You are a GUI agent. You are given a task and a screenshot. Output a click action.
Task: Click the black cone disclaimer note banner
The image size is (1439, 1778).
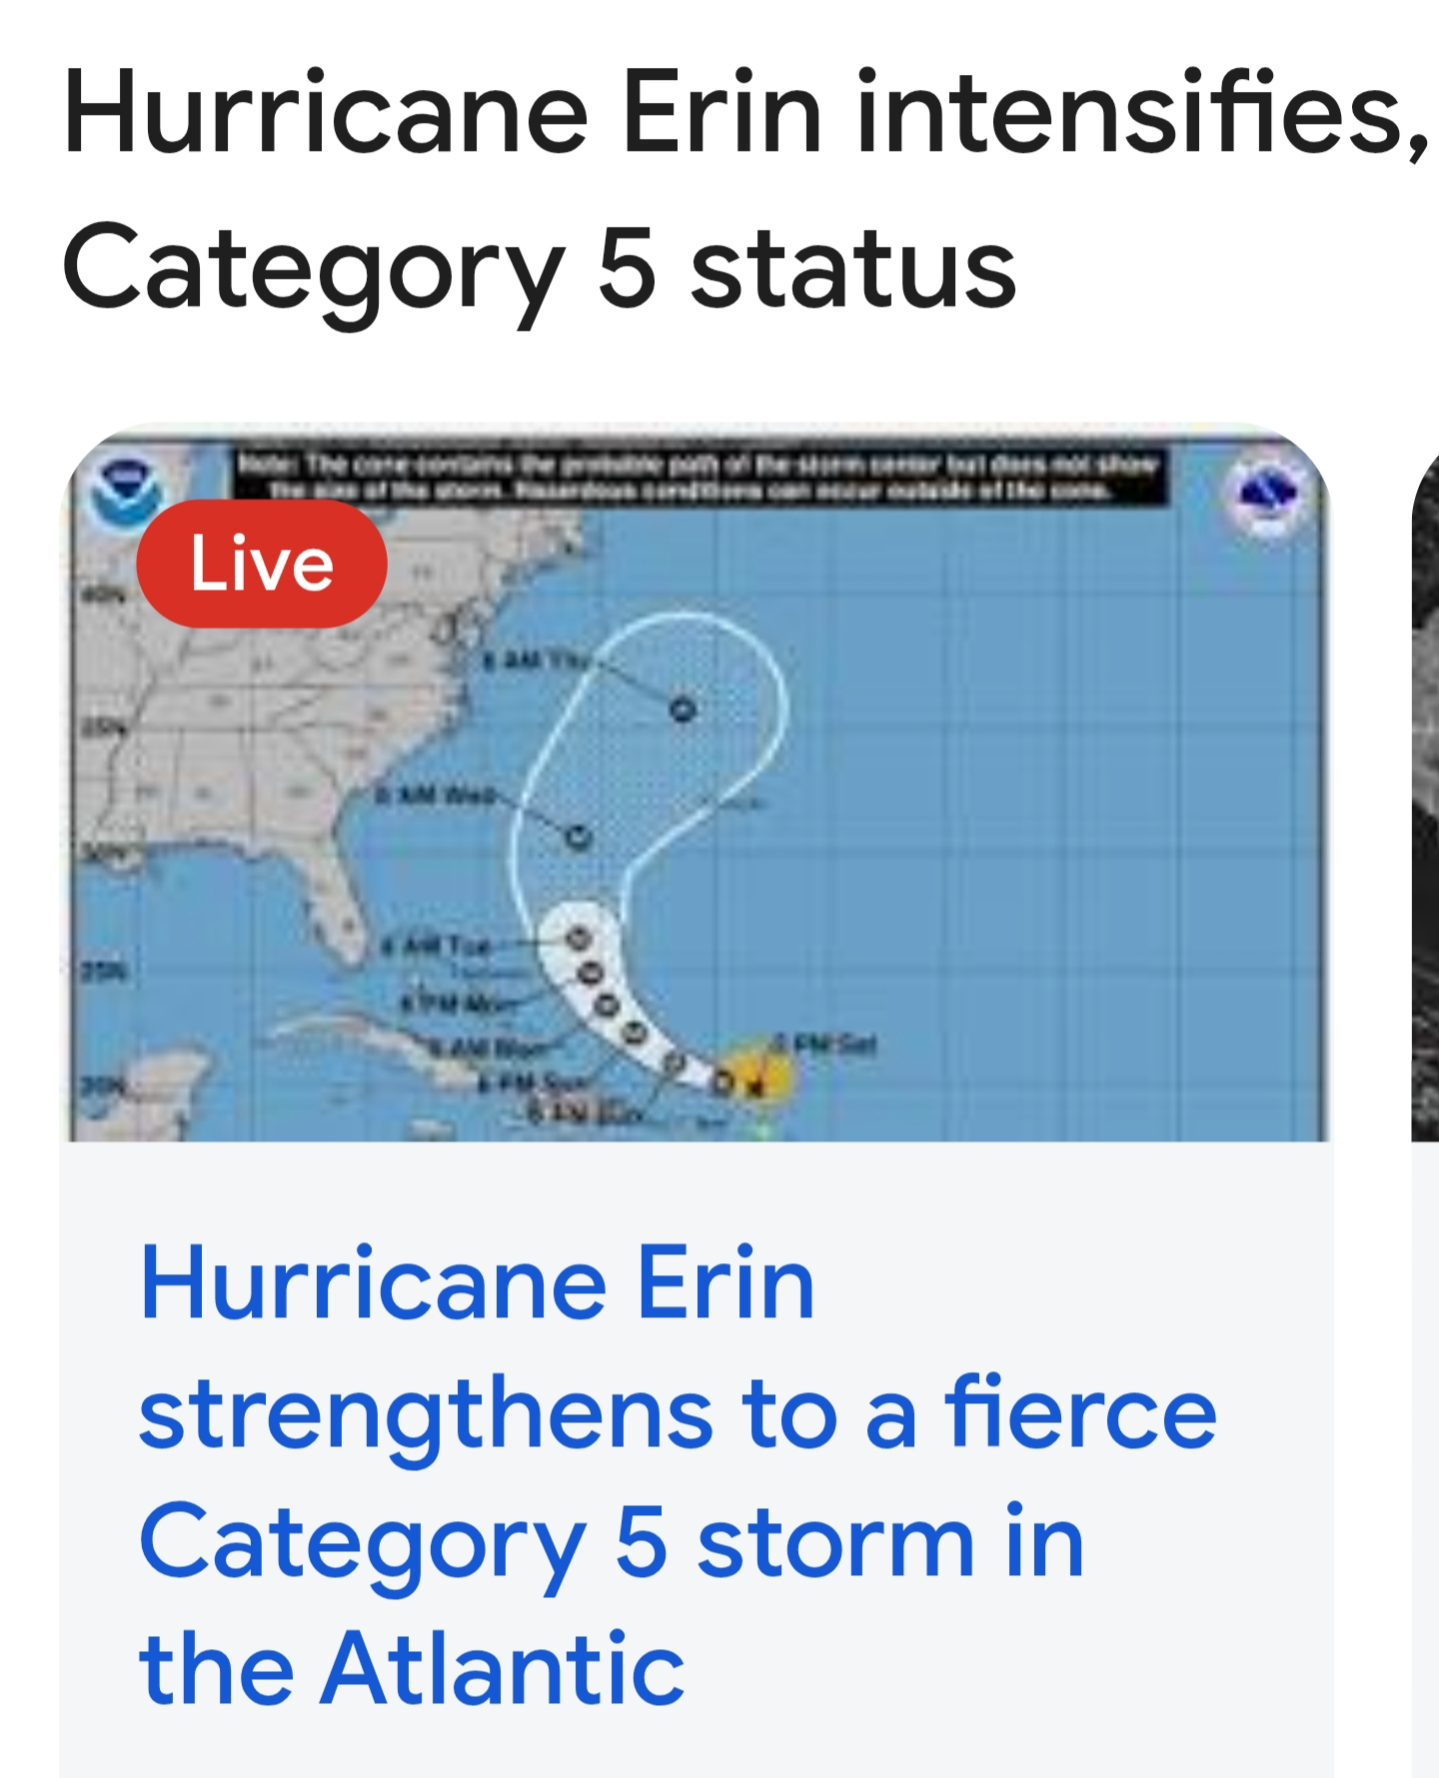pos(700,477)
